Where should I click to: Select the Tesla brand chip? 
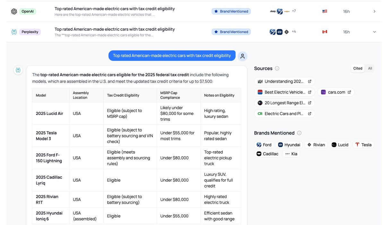click(363, 145)
